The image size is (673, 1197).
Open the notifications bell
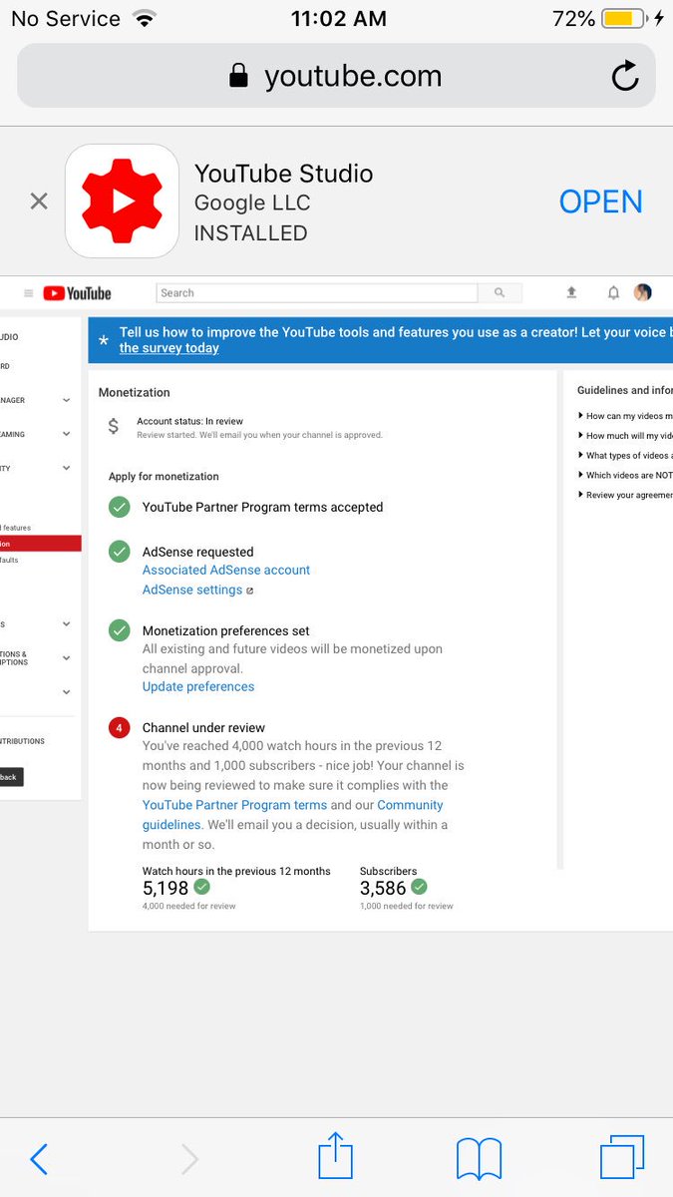point(614,292)
